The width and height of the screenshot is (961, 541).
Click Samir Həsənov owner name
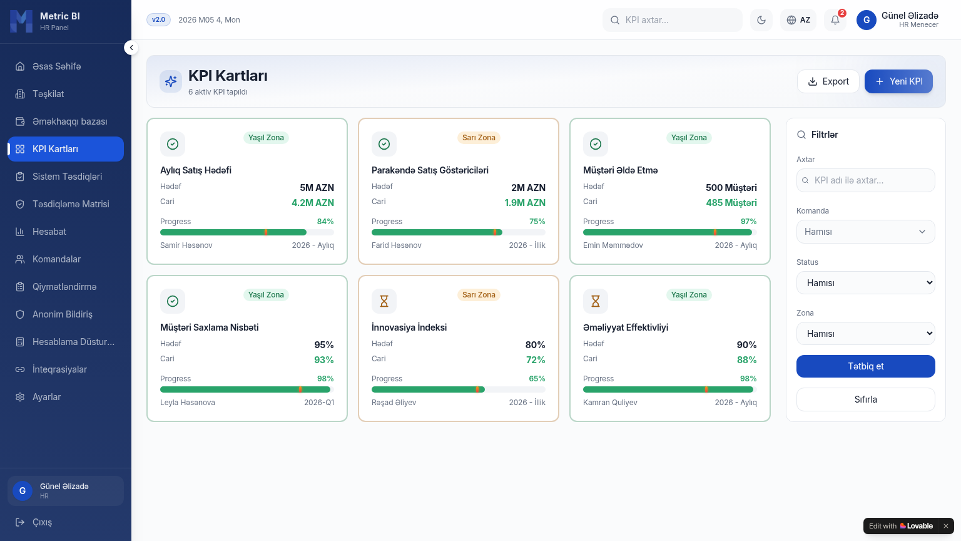pos(186,245)
